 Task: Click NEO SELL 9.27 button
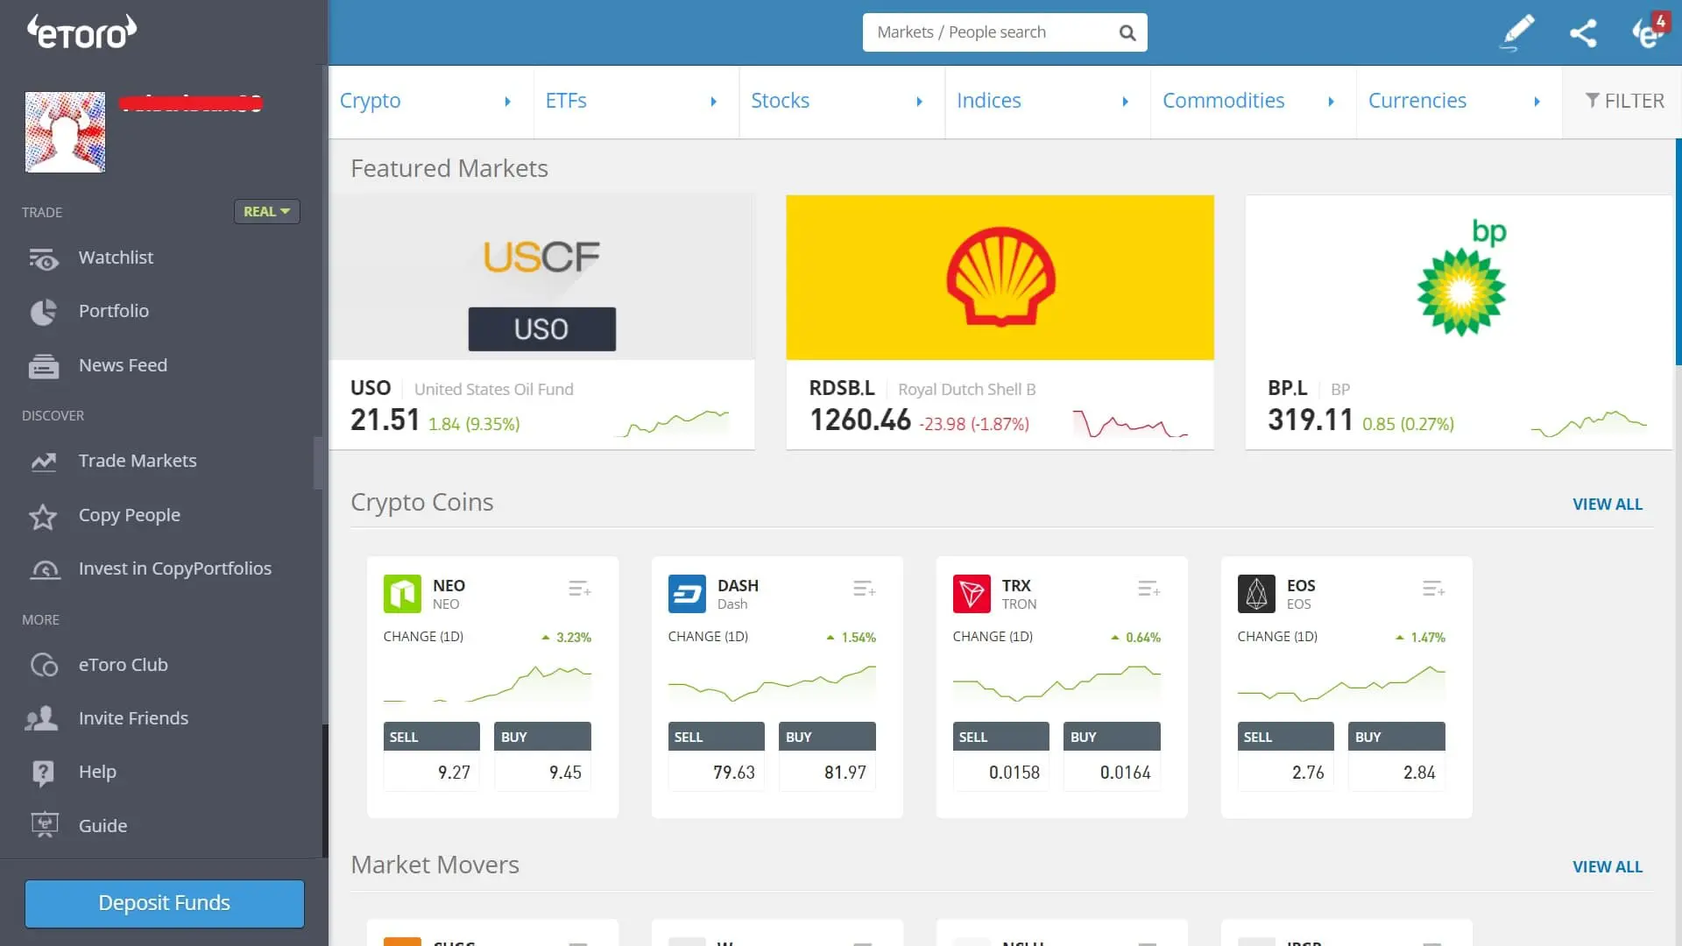pos(432,757)
